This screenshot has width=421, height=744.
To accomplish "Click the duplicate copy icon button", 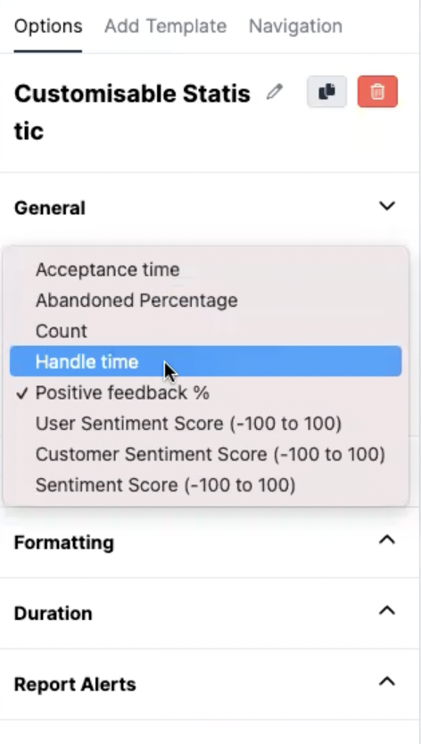I will pos(326,91).
